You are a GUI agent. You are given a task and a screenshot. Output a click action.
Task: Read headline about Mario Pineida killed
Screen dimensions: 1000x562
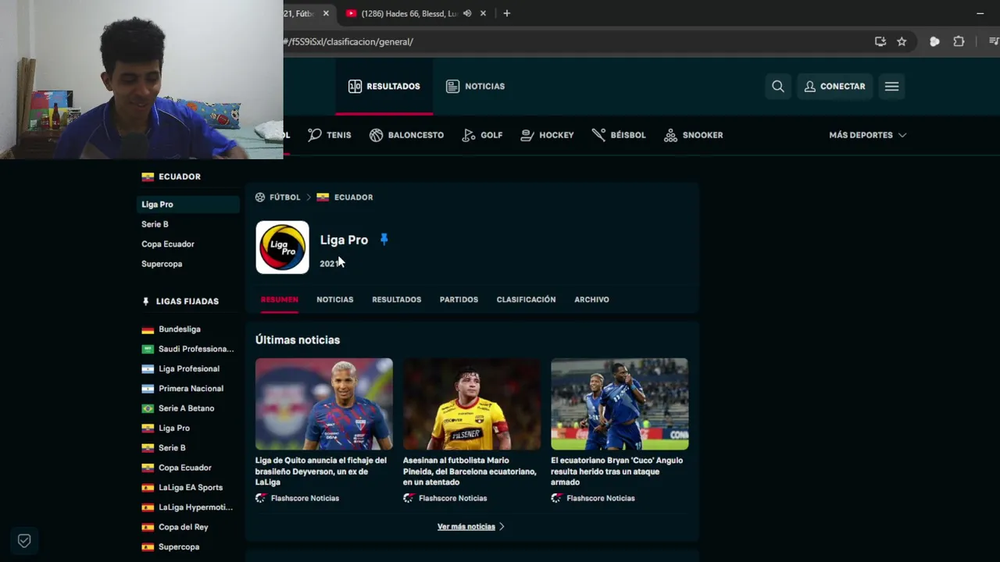470,471
